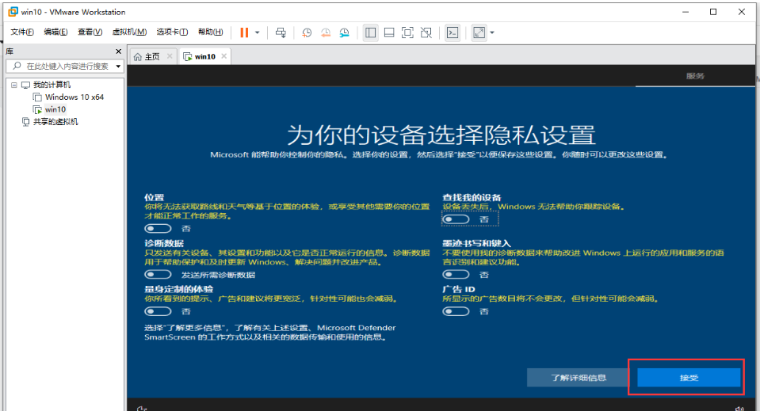Select win10 in the library tree
760x411 pixels.
point(55,109)
